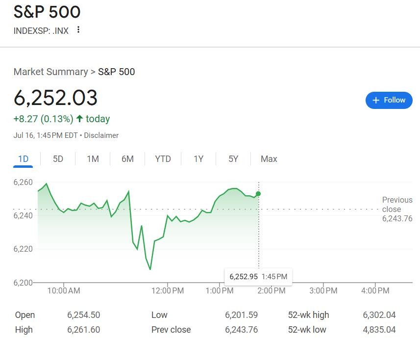Screen dimensions: 420x342
Task: Click the S&P 500 breadcrumb text
Action: click(x=116, y=72)
